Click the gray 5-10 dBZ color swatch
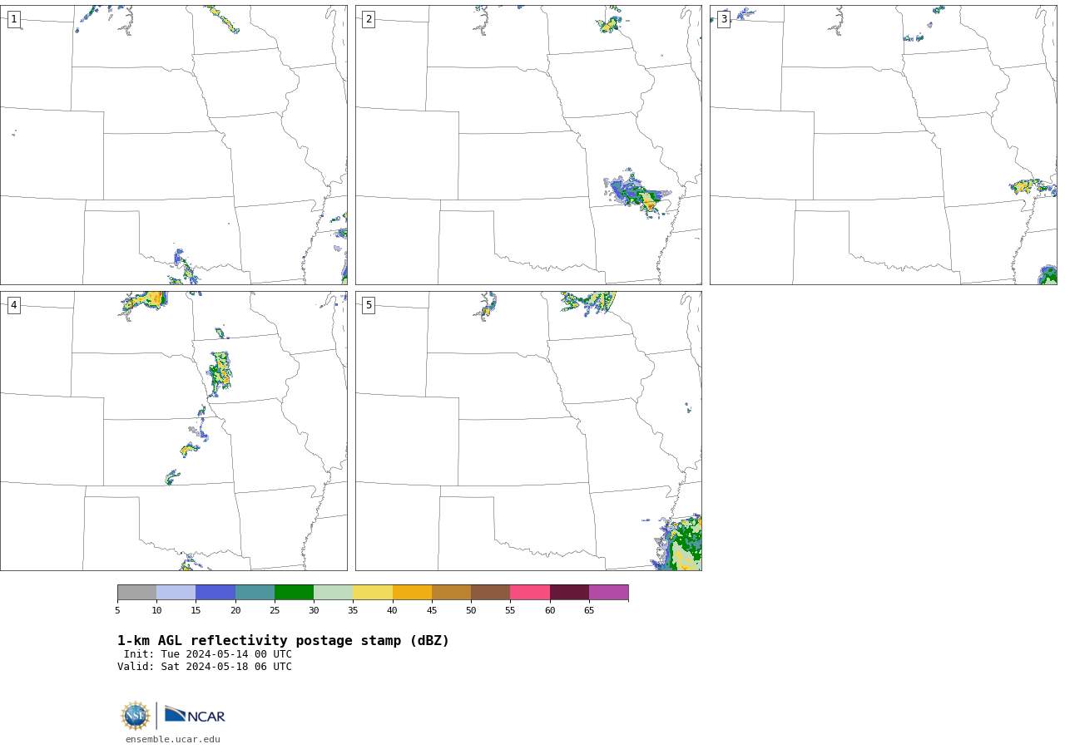Viewport: 1065px width, 749px height. [x=136, y=593]
